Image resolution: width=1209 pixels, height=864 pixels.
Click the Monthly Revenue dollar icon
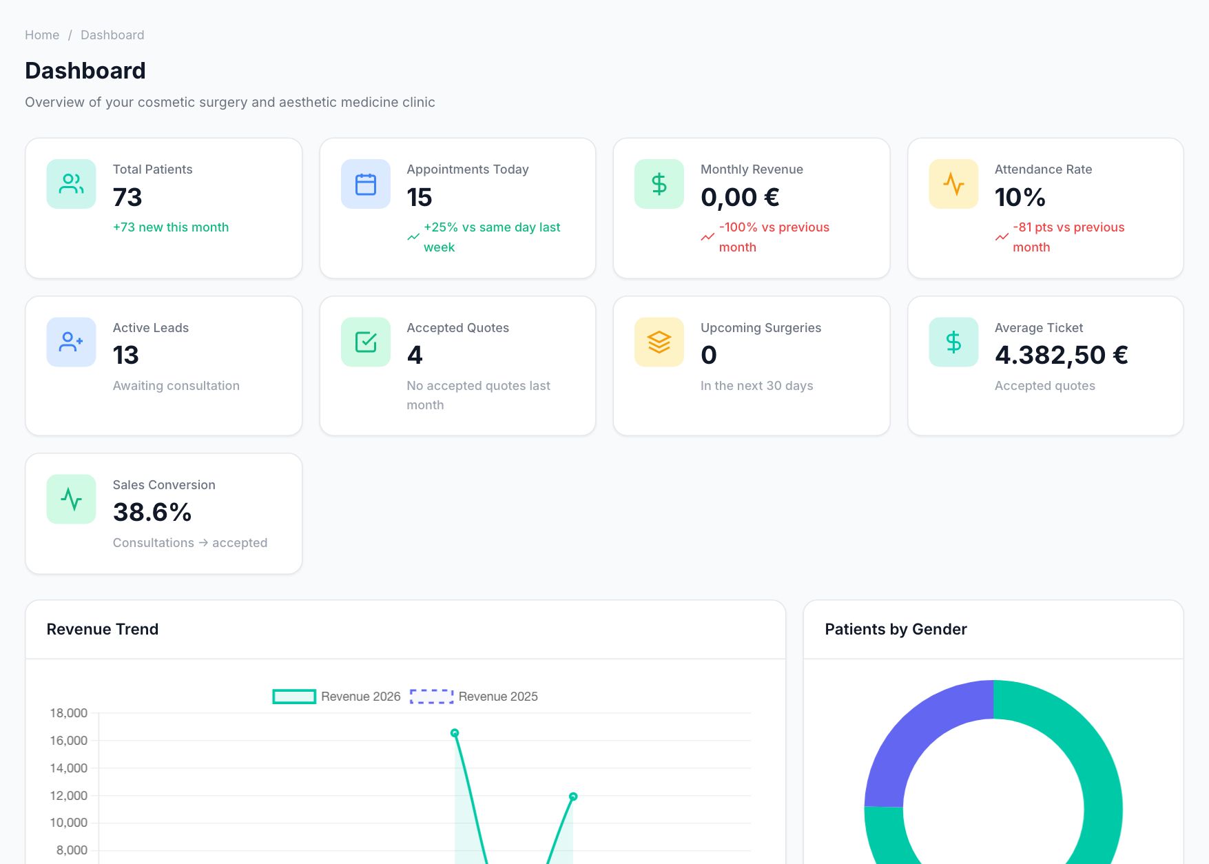pos(659,184)
